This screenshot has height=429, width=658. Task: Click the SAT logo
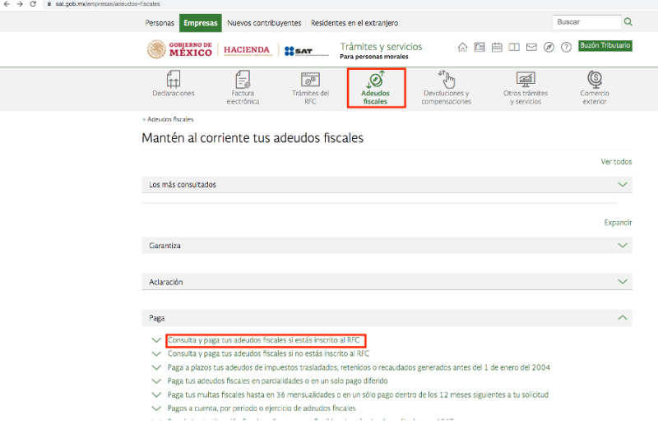[306, 51]
